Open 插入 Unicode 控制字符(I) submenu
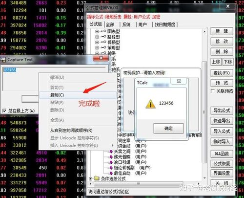244x198 pixels. pyautogui.click(x=78, y=145)
